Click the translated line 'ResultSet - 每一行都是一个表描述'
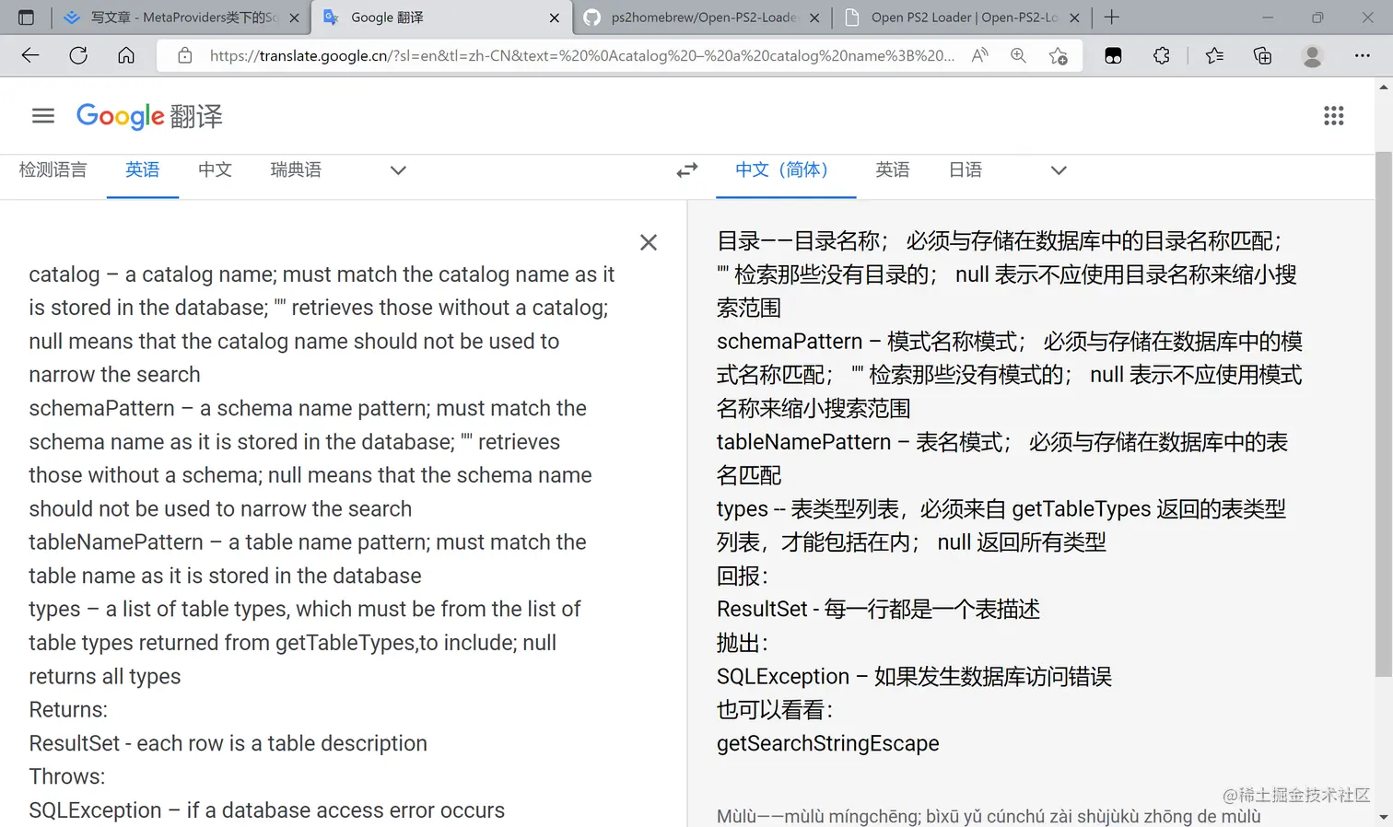Screen dimensions: 1393x827 (x=878, y=610)
